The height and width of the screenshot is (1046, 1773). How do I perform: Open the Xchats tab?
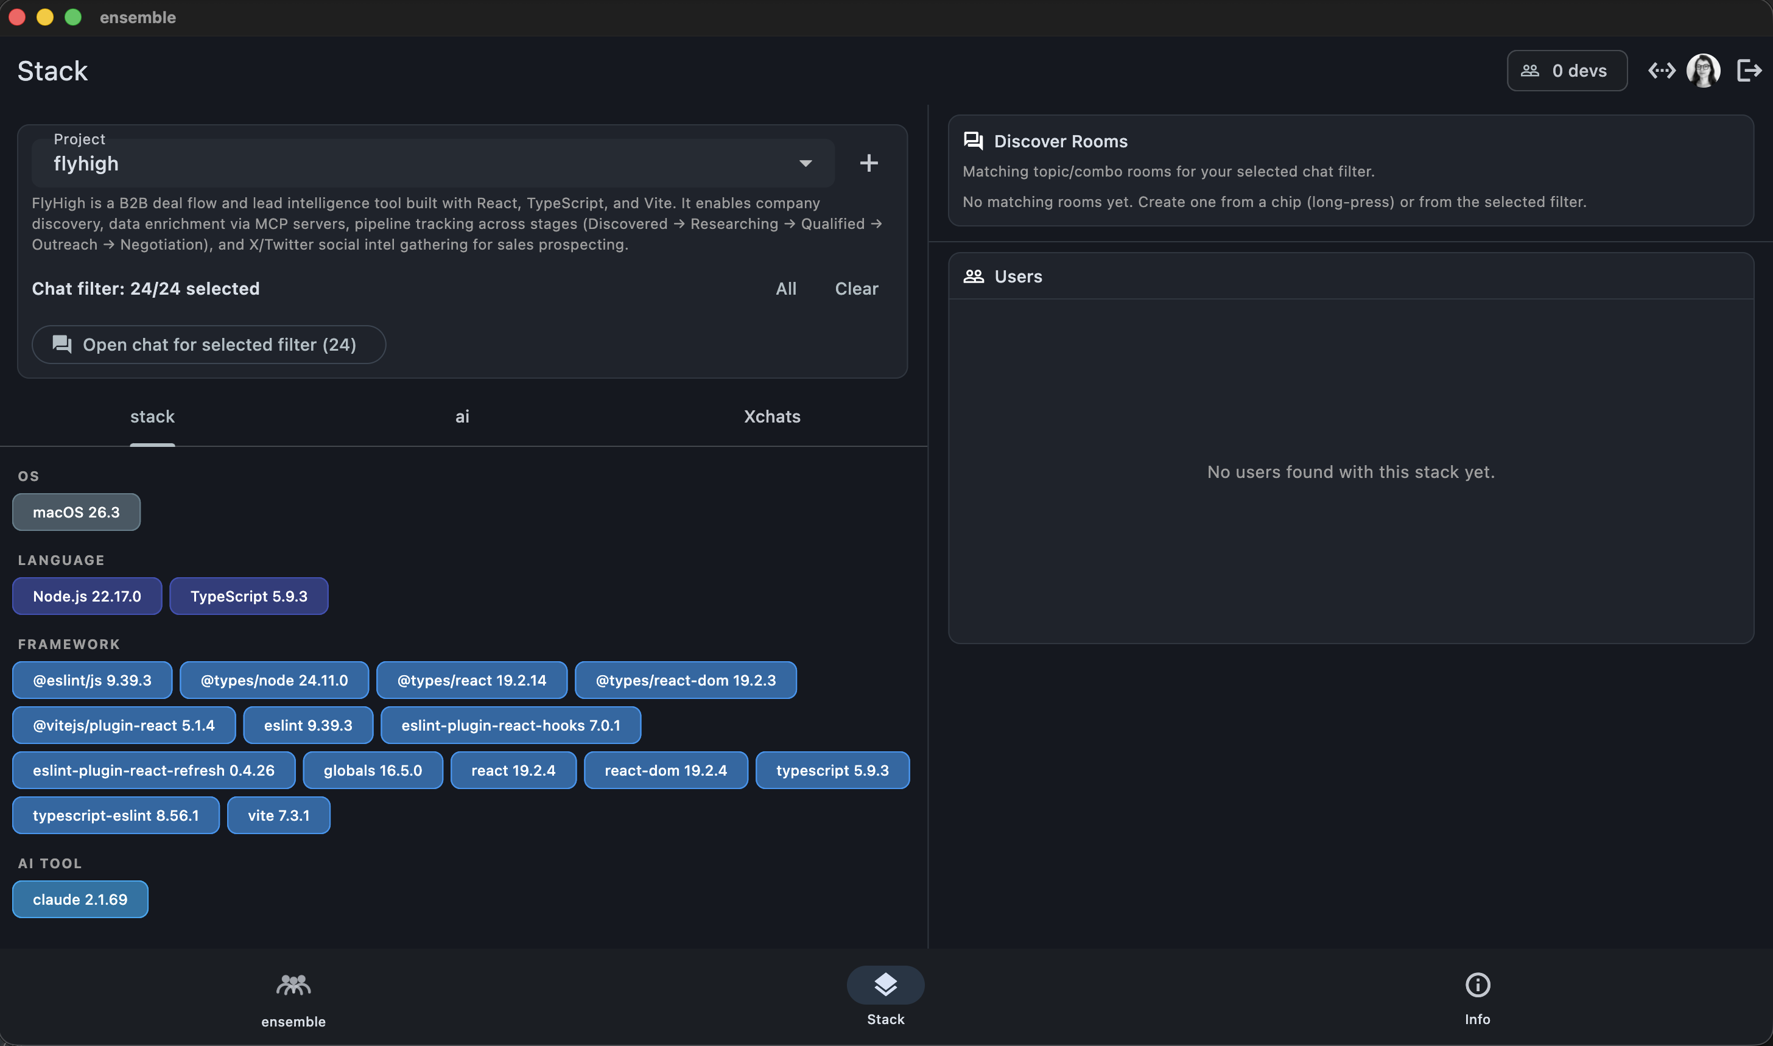tap(771, 416)
